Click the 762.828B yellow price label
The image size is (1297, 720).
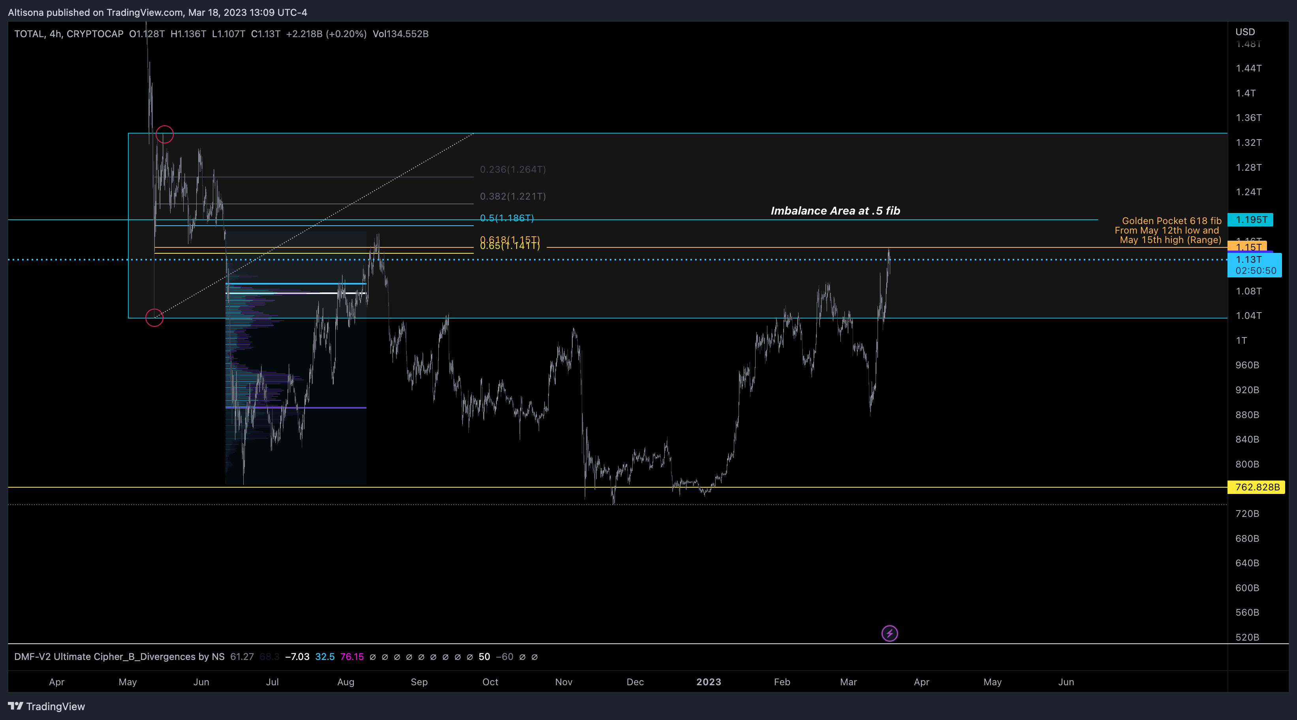1257,487
